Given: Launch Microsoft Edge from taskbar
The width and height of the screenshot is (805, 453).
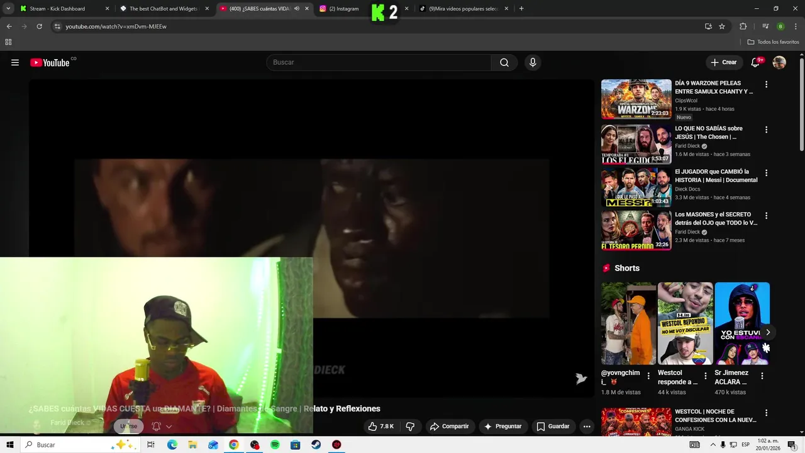Looking at the screenshot, I should point(172,445).
